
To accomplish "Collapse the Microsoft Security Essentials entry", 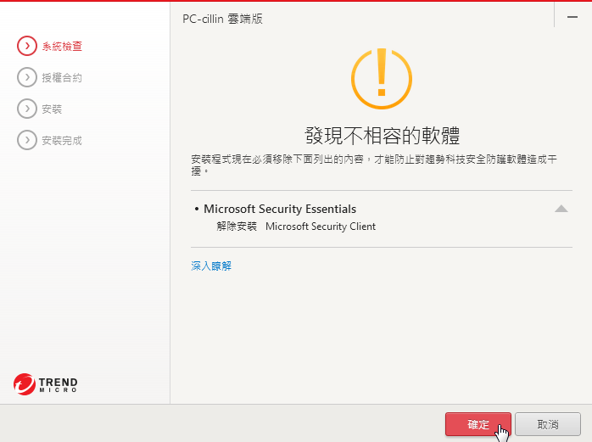I will tap(561, 209).
